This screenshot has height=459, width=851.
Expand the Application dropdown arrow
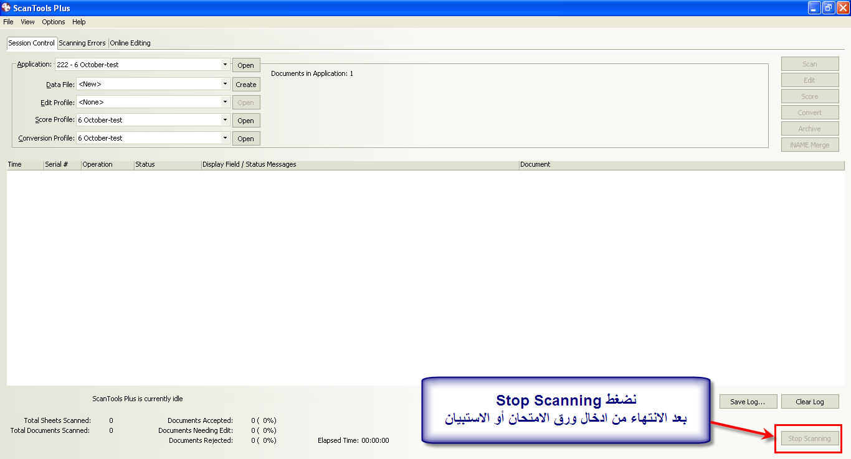tap(225, 65)
